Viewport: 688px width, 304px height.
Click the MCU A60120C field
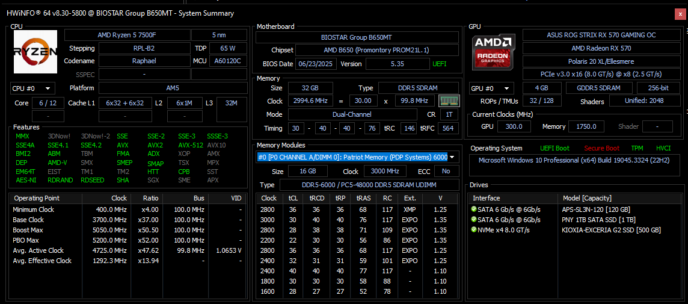228,61
